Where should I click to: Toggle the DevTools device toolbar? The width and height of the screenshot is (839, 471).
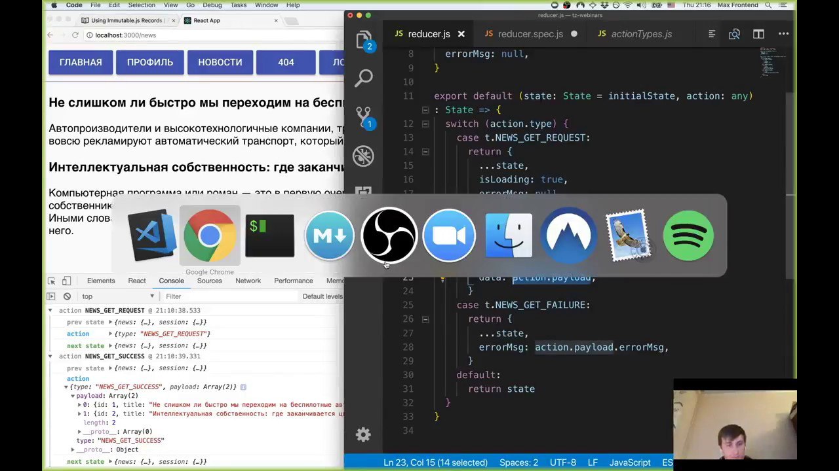click(66, 281)
